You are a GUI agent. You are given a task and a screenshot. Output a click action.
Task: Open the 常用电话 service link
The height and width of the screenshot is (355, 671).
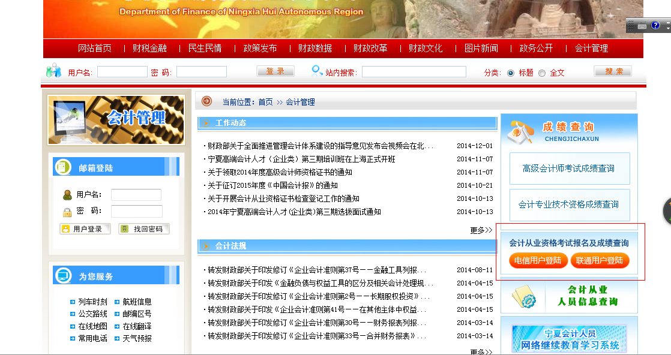coord(93,338)
